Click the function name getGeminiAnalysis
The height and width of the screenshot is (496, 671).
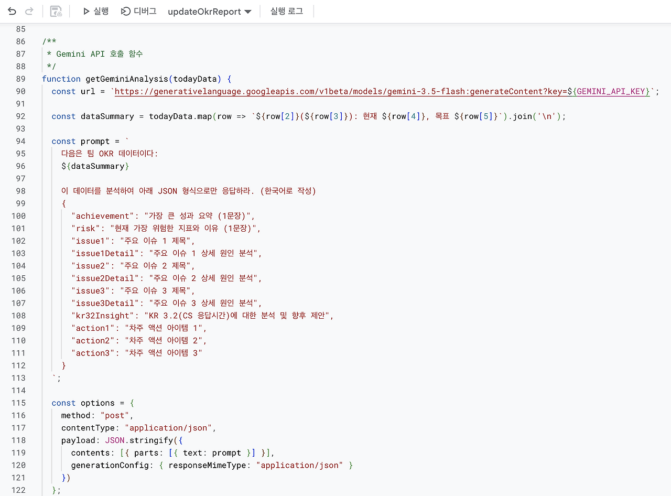pyautogui.click(x=127, y=79)
